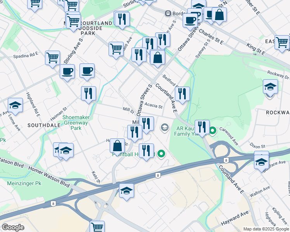The width and height of the screenshot is (290, 232).
Task: Click the Map data ©2025 Google attribution
Action: click(x=266, y=229)
